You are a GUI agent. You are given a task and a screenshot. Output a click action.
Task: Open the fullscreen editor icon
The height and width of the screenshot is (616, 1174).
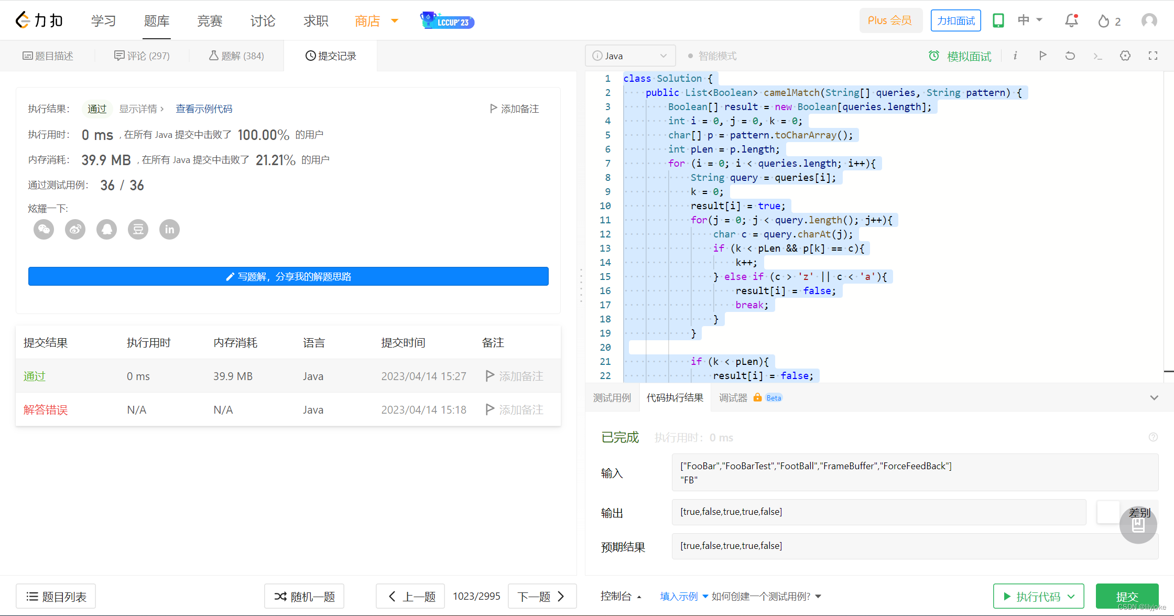click(x=1153, y=56)
